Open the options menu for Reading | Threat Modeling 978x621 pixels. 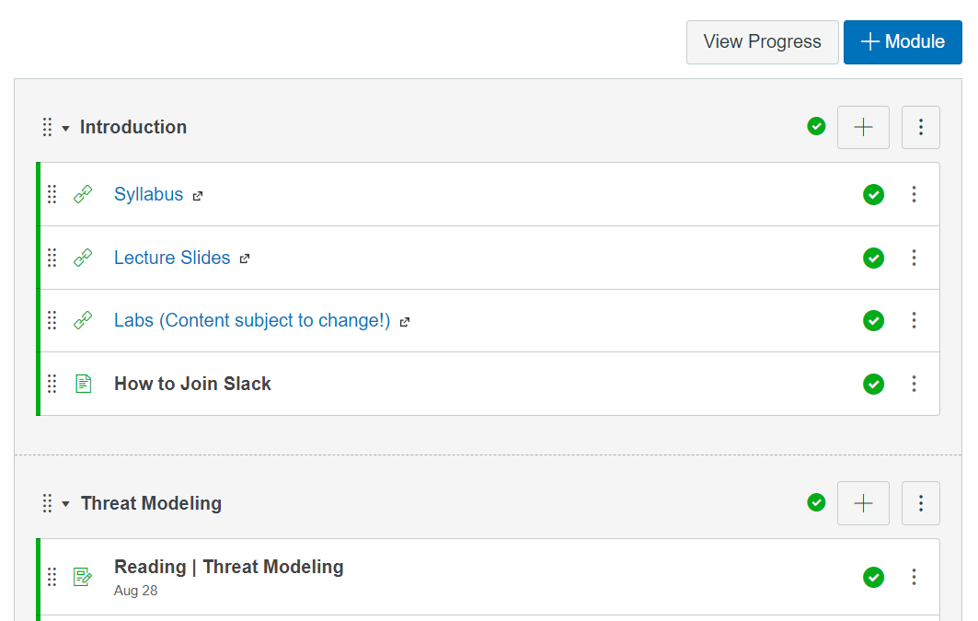[x=914, y=577]
